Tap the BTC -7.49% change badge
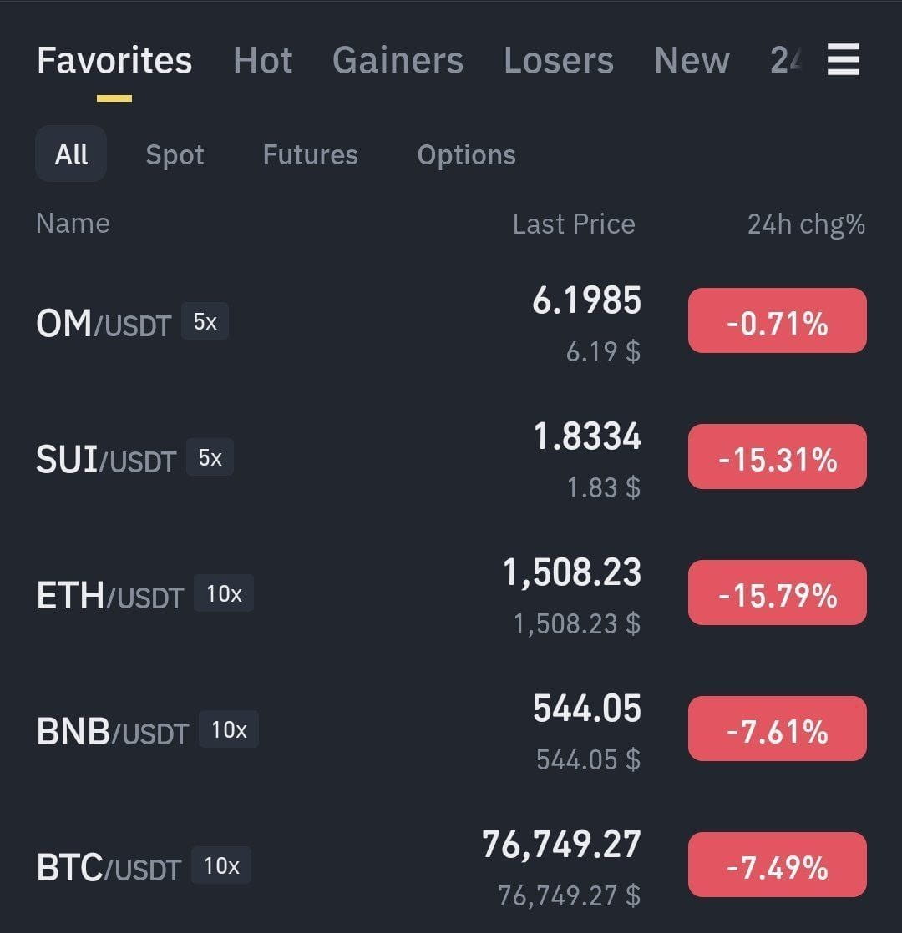The height and width of the screenshot is (933, 902). (x=777, y=865)
